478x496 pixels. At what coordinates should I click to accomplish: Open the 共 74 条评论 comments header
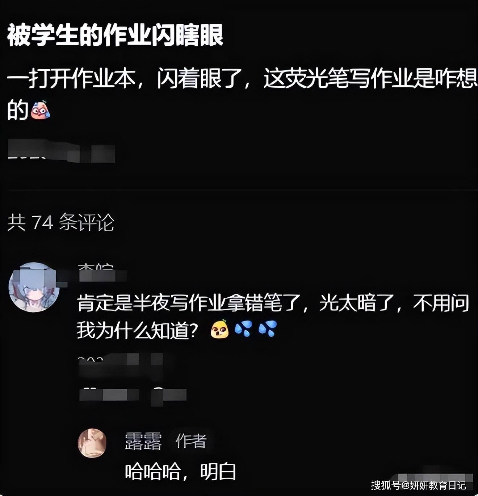(x=61, y=222)
